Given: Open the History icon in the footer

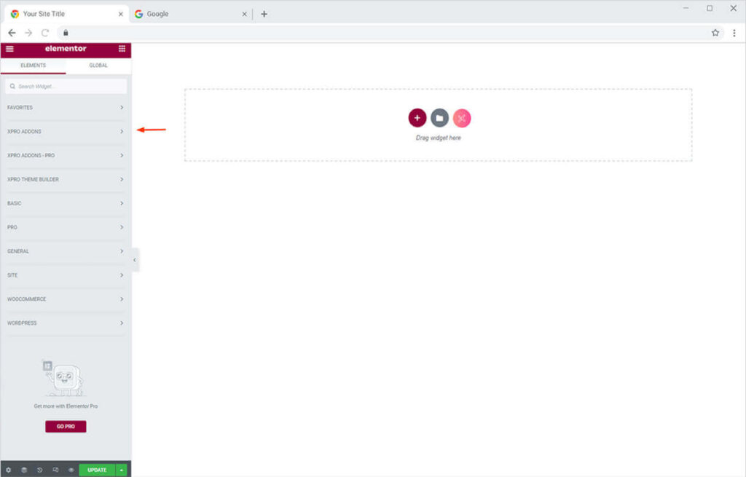Looking at the screenshot, I should coord(40,470).
